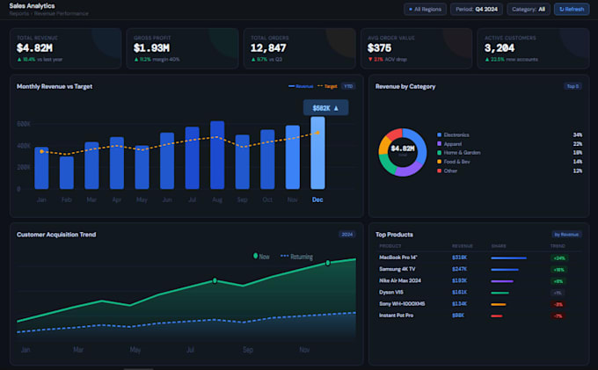Image resolution: width=598 pixels, height=370 pixels.
Task: Click the Reports breadcrumb link
Action: (x=19, y=14)
